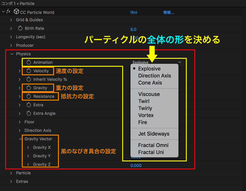Select the Producer row label

coord(25,45)
